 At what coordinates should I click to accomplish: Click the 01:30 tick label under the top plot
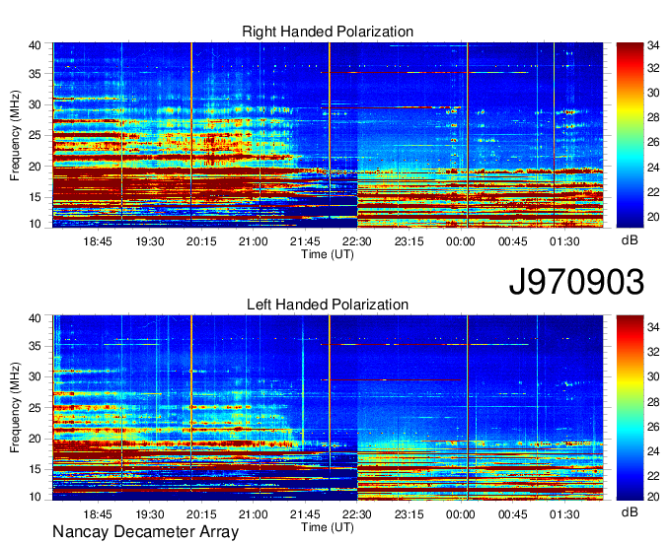coord(564,241)
